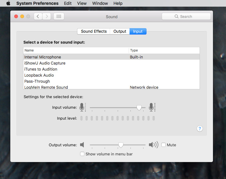Image resolution: width=226 pixels, height=179 pixels.
Task: Go back with the left chevron button
Action: (38, 16)
